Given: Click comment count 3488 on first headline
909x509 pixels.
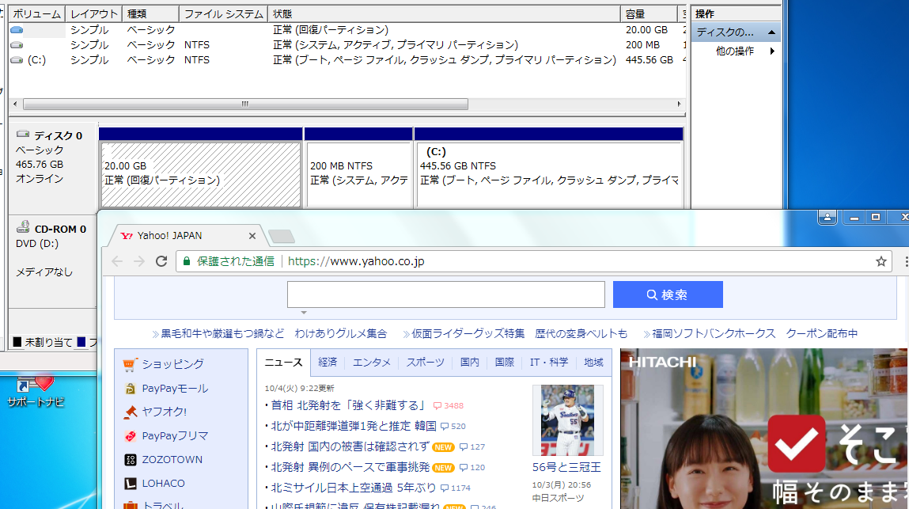Looking at the screenshot, I should (449, 405).
